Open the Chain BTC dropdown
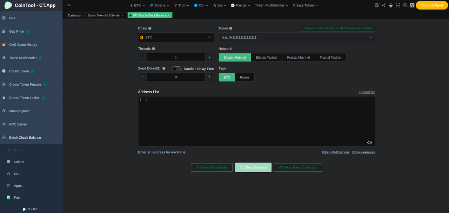Image resolution: width=449 pixels, height=213 pixels. (176, 37)
